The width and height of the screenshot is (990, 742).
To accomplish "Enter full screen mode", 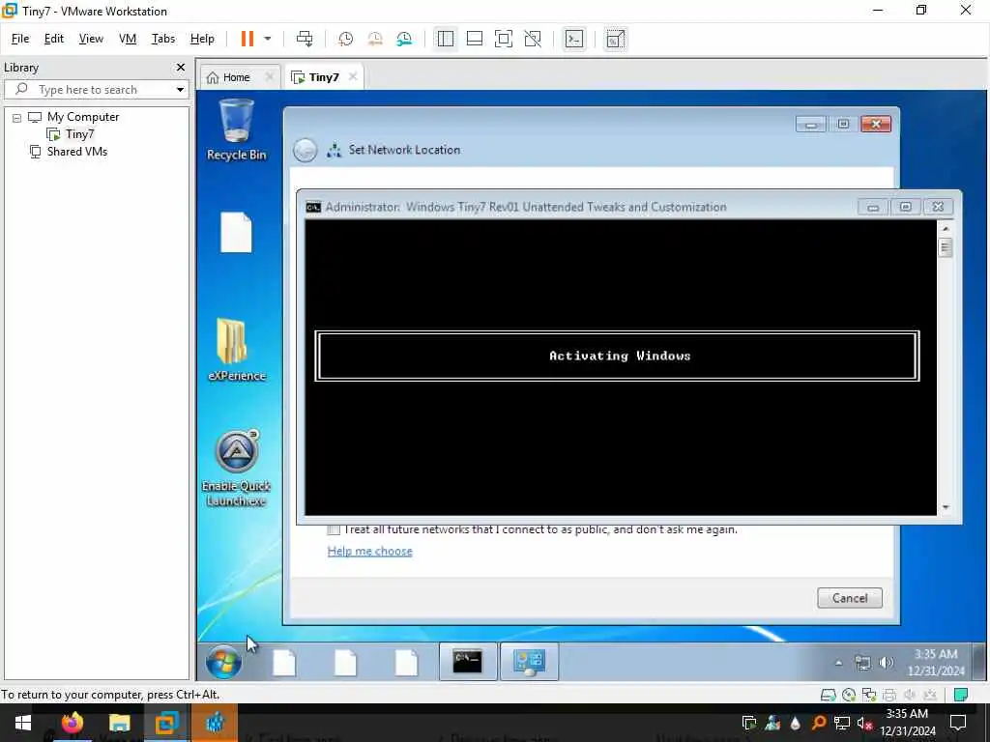I will pyautogui.click(x=503, y=39).
